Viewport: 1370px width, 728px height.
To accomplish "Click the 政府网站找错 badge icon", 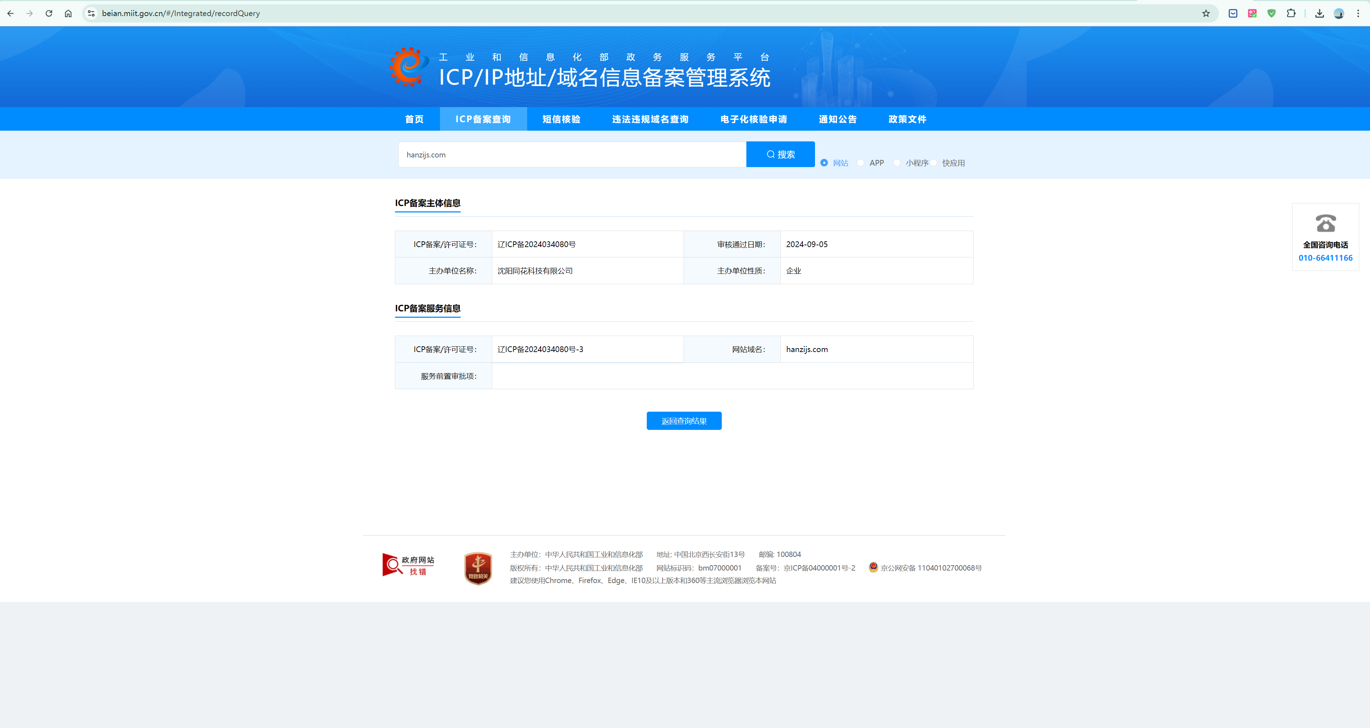I will 408,565.
